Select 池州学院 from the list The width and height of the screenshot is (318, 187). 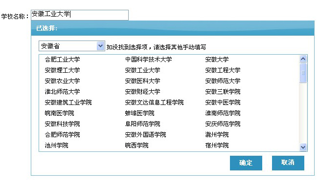56,145
